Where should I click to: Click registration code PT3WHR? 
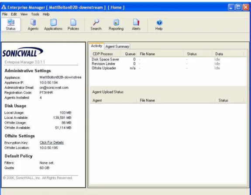(x=46, y=93)
